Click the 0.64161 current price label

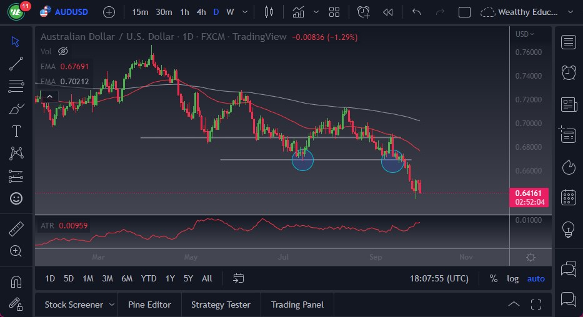(529, 192)
